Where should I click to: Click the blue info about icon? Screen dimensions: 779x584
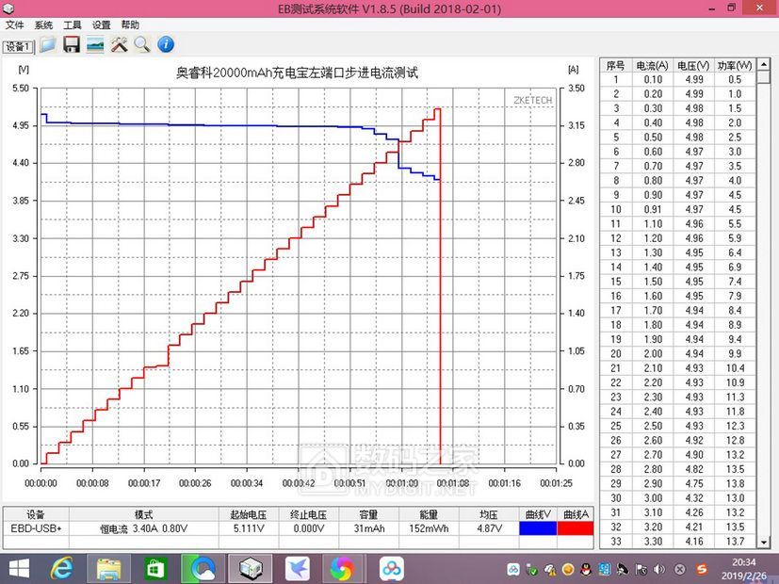(x=166, y=44)
